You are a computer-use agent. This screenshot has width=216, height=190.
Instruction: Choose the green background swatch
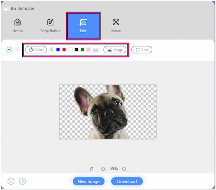[82, 50]
